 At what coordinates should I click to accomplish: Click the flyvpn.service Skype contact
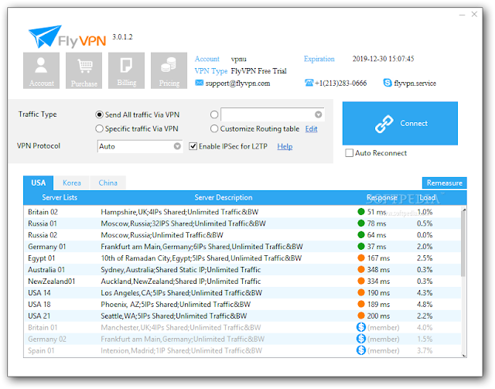point(415,84)
